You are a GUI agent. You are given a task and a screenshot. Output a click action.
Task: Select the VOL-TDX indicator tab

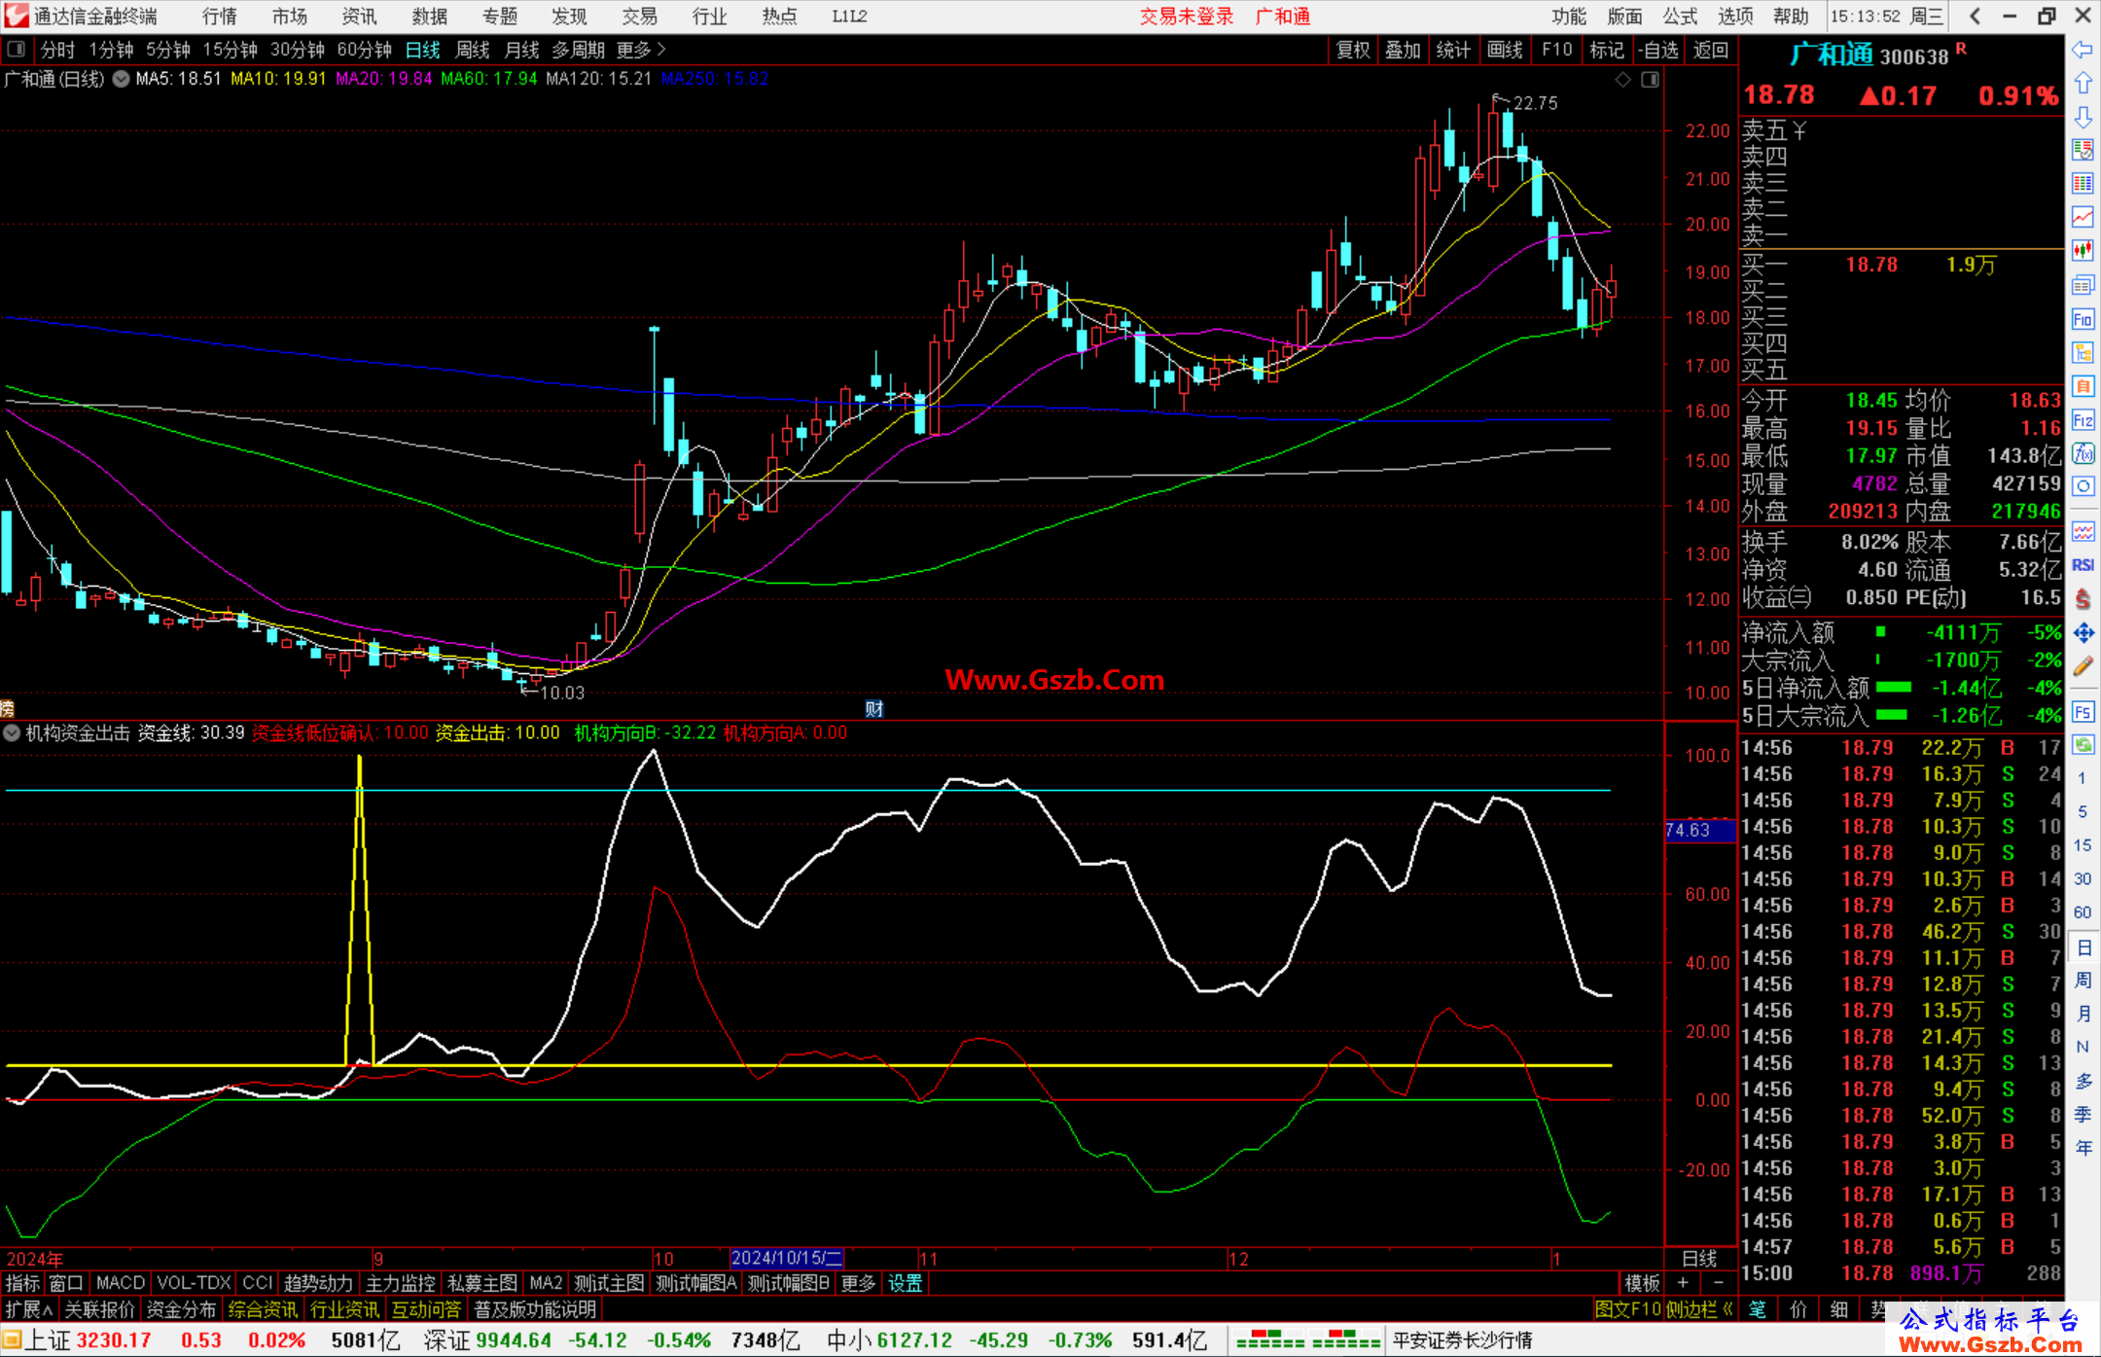click(194, 1283)
